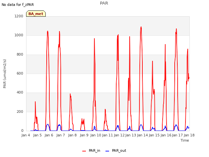Click the Jan 10 x-axis label
Viewport: 209px width, 157px height.
click(x=96, y=135)
